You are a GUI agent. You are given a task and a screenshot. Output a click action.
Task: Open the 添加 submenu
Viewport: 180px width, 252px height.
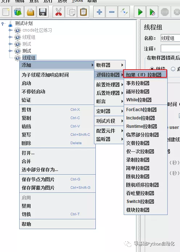pos(57,65)
